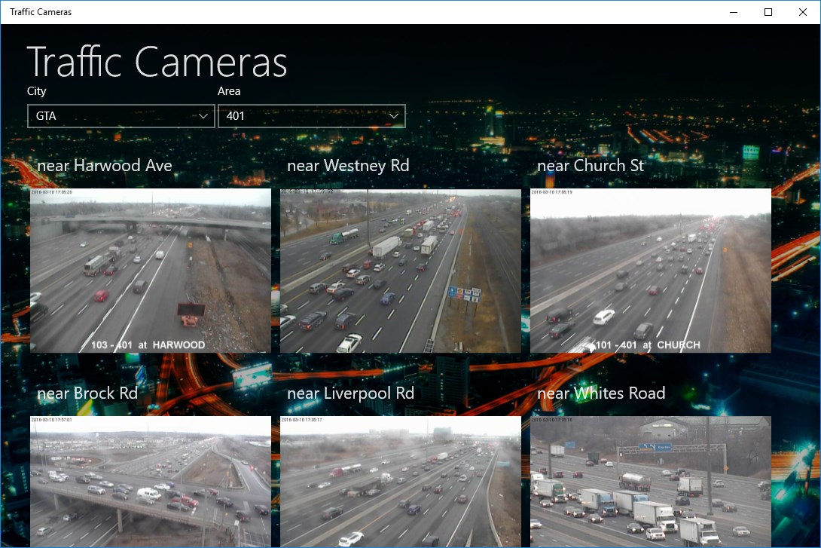This screenshot has height=548, width=821.
Task: Select the 'near Brock Rd' label
Action: coord(87,393)
